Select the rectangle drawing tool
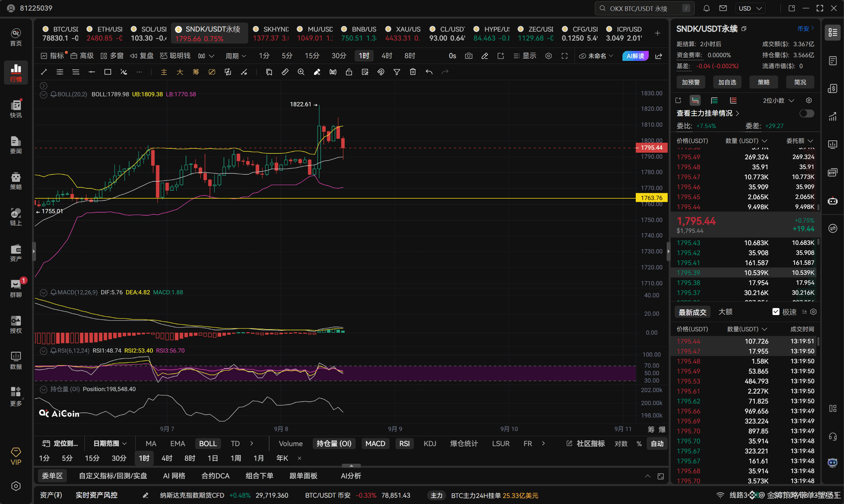 tap(108, 72)
